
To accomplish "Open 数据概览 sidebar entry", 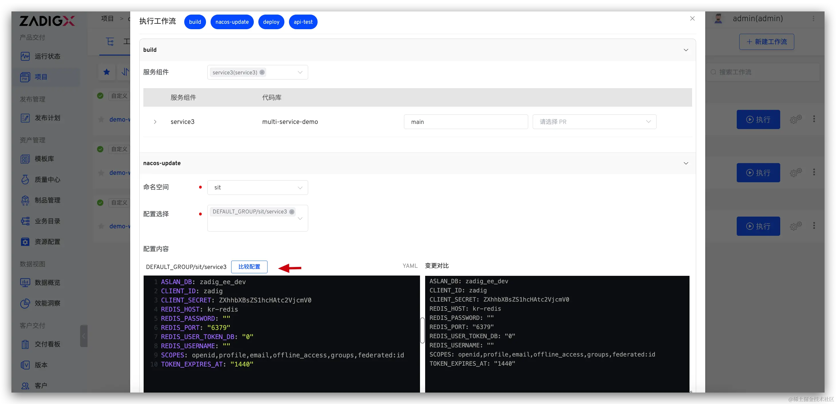I will pyautogui.click(x=41, y=283).
